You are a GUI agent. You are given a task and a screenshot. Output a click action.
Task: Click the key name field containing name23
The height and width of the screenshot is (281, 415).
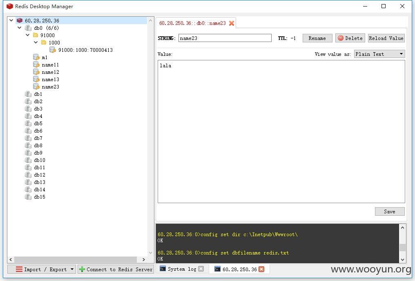pos(225,38)
